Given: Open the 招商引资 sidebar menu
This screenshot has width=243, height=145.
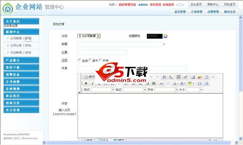Looking at the screenshot, I should (21, 103).
